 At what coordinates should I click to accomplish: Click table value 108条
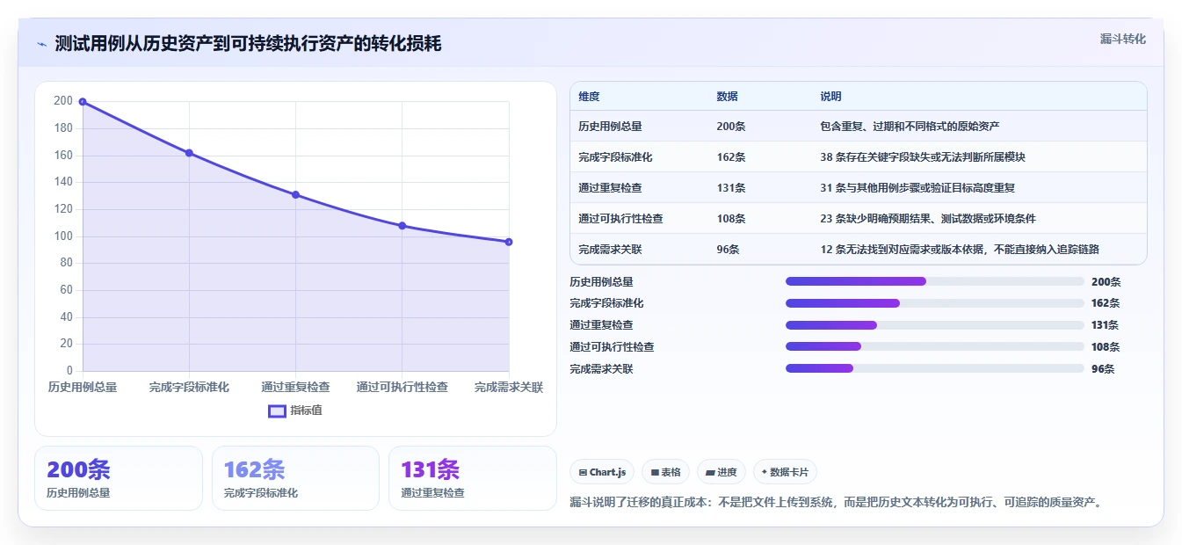pyautogui.click(x=731, y=219)
